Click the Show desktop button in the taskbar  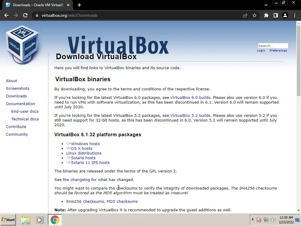(298, 220)
